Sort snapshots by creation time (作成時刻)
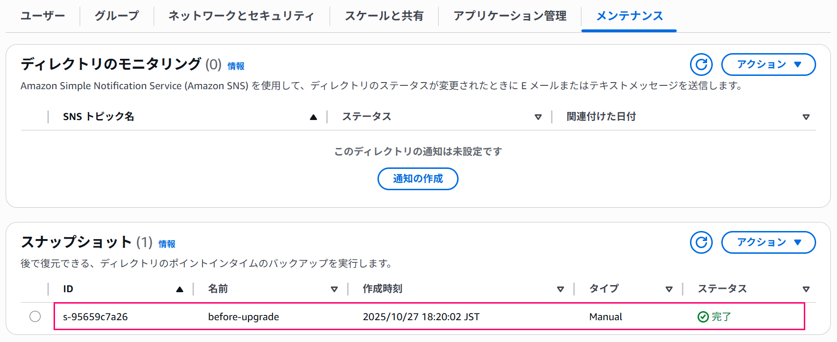 point(560,289)
